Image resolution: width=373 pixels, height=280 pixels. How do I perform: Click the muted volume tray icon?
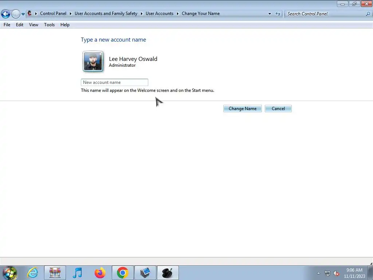pos(336,273)
